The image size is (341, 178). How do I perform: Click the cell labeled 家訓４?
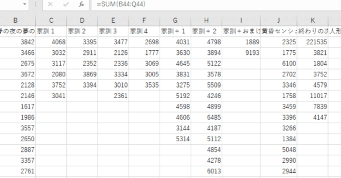click(144, 31)
